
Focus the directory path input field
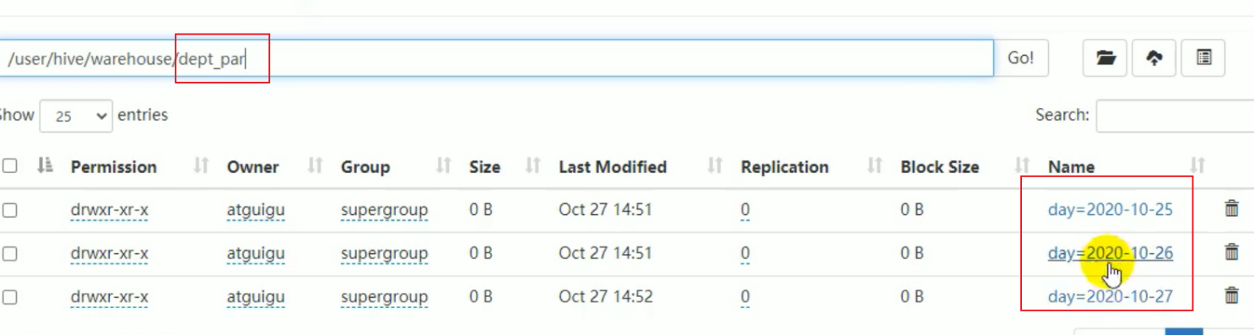click(496, 58)
